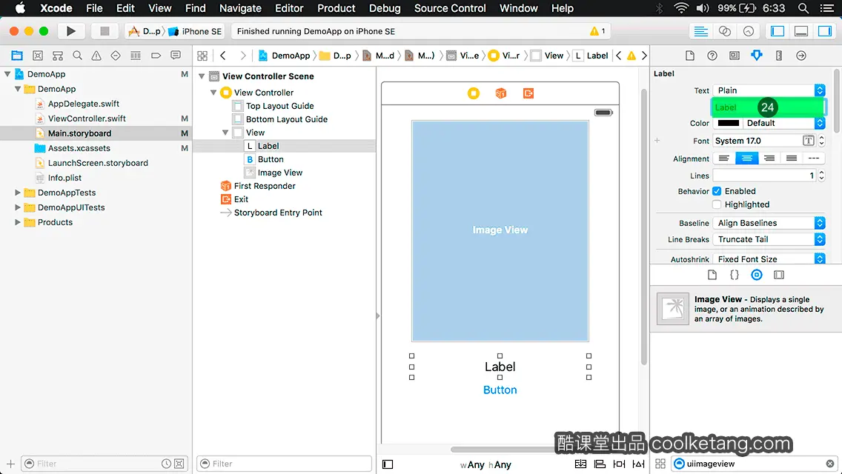842x474 pixels.
Task: Open the Autoshrink Fixed Font Size dropdown
Action: [x=769, y=259]
